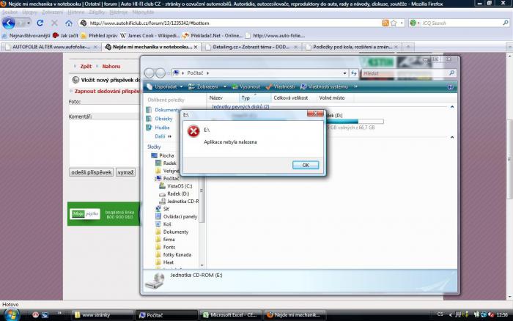Open the Uspořádat dropdown in Explorer
The height and width of the screenshot is (321, 513).
tap(167, 86)
